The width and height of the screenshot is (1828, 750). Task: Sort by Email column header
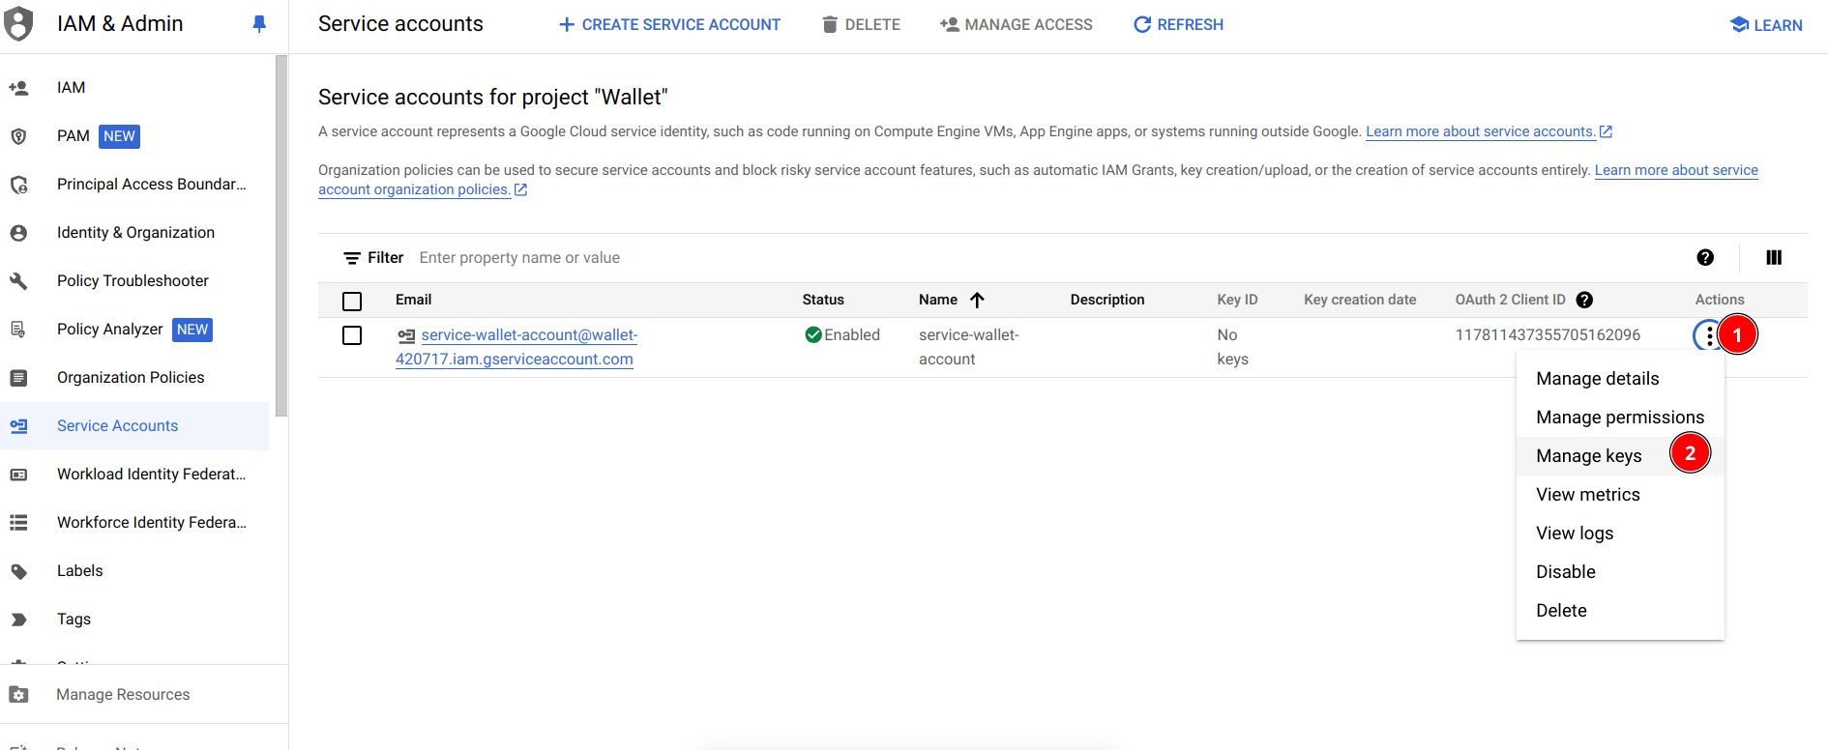tap(414, 300)
